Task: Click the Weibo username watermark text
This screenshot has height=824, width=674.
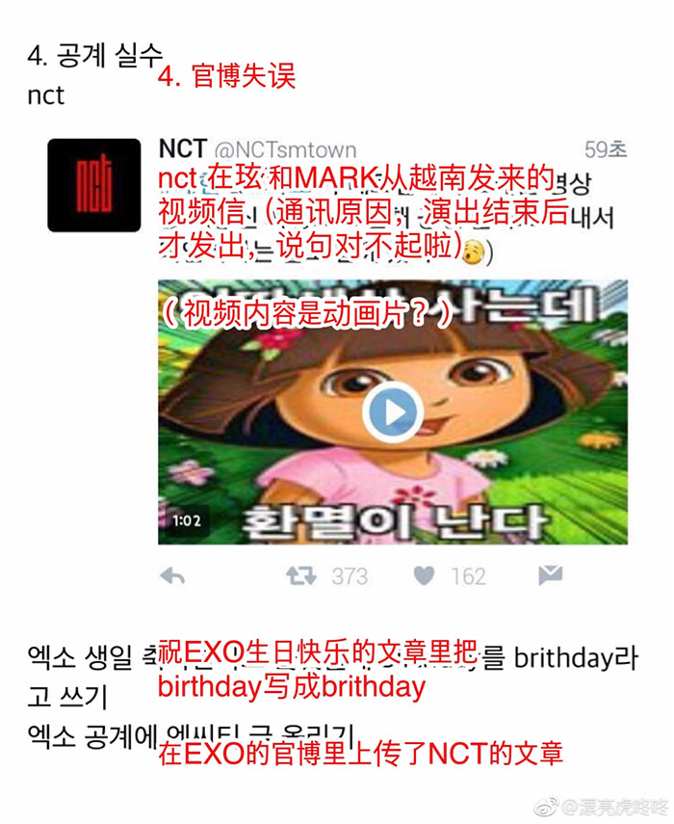Action: (x=614, y=808)
